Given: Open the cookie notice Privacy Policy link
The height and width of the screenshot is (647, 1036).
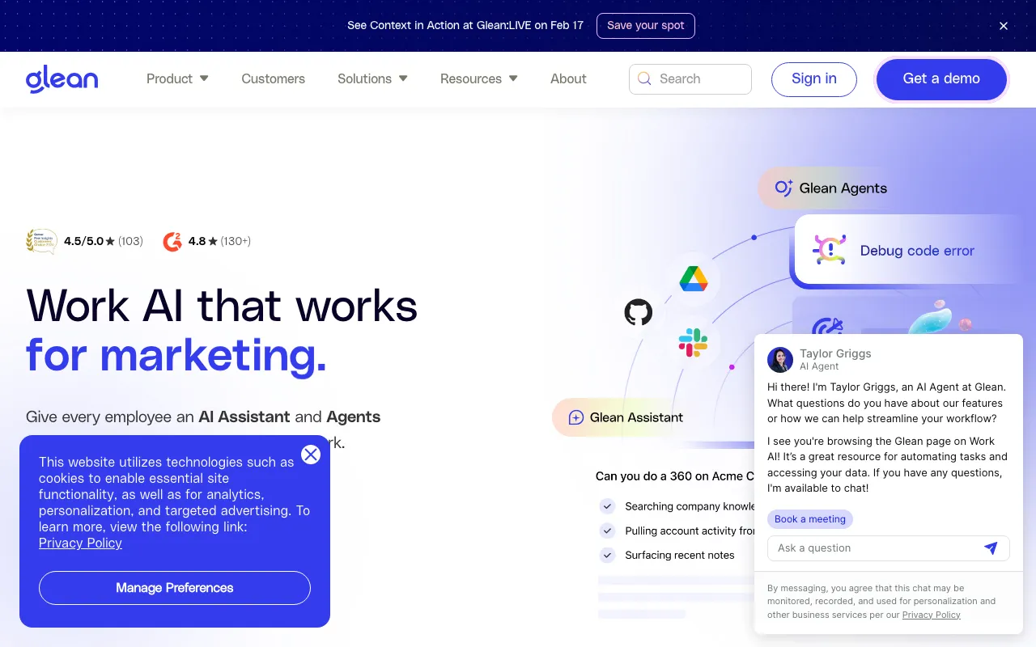Looking at the screenshot, I should (x=80, y=543).
